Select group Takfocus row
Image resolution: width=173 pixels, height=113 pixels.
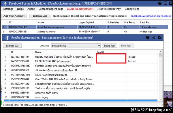(x=81, y=88)
